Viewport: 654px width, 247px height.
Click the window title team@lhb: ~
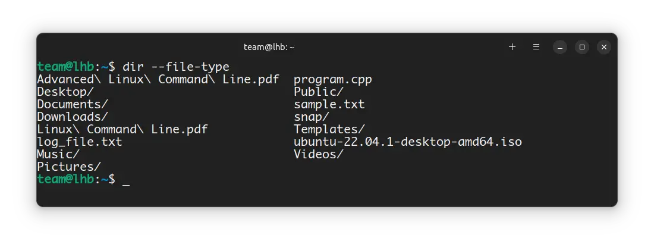tap(269, 47)
